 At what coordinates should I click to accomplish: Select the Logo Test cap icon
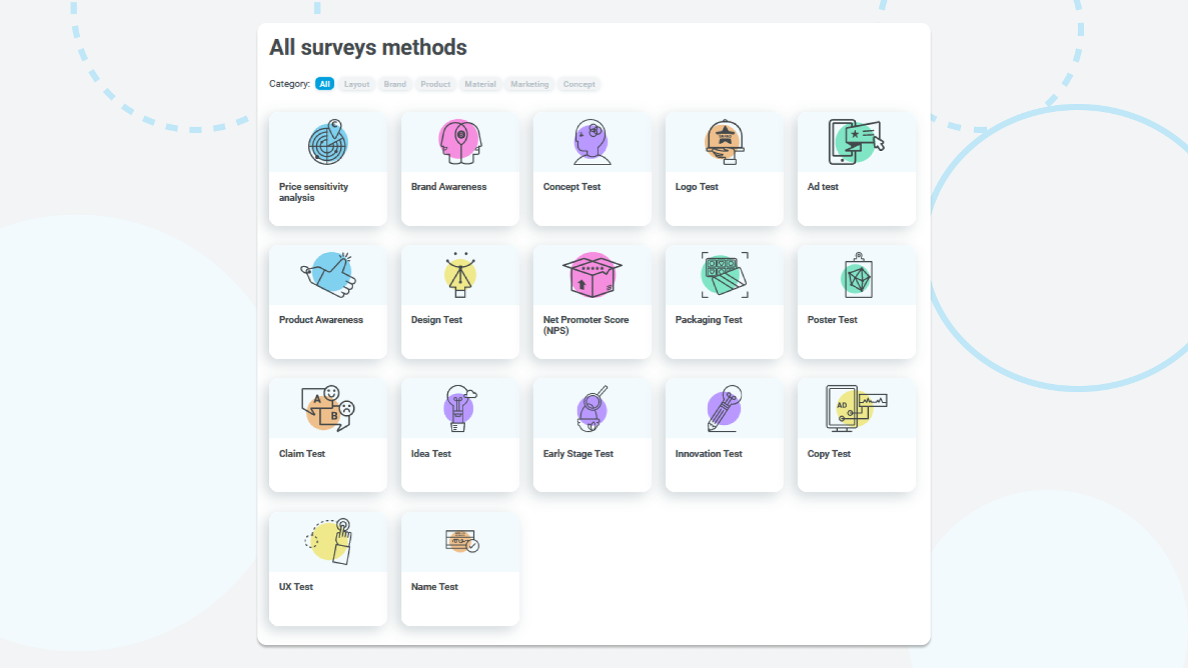(x=724, y=142)
